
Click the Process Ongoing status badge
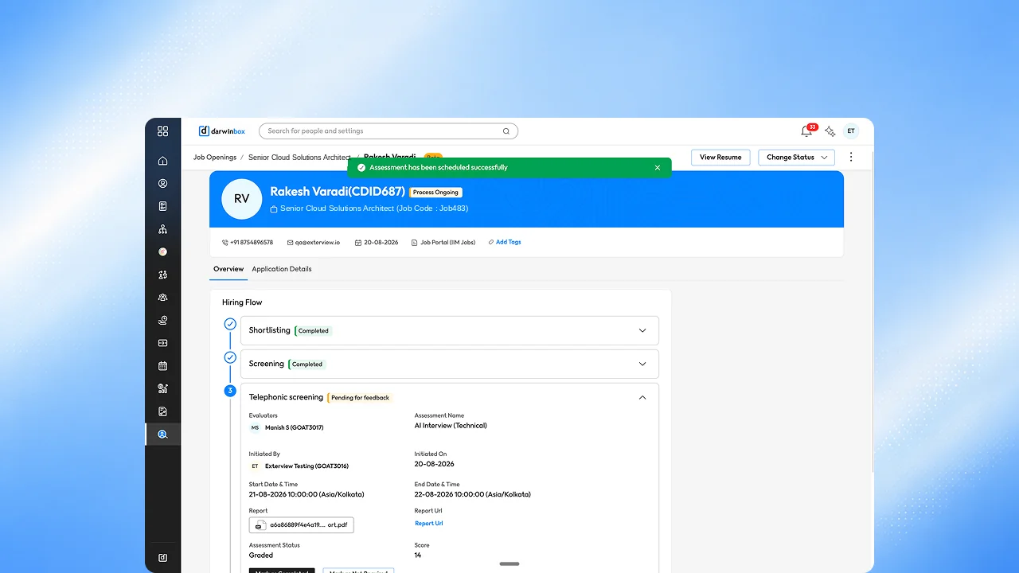coord(436,193)
